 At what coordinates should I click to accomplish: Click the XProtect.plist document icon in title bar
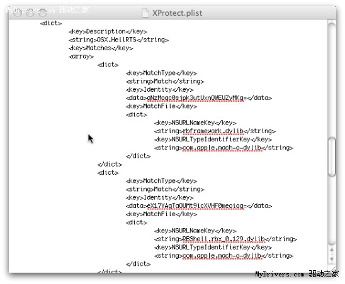[145, 13]
